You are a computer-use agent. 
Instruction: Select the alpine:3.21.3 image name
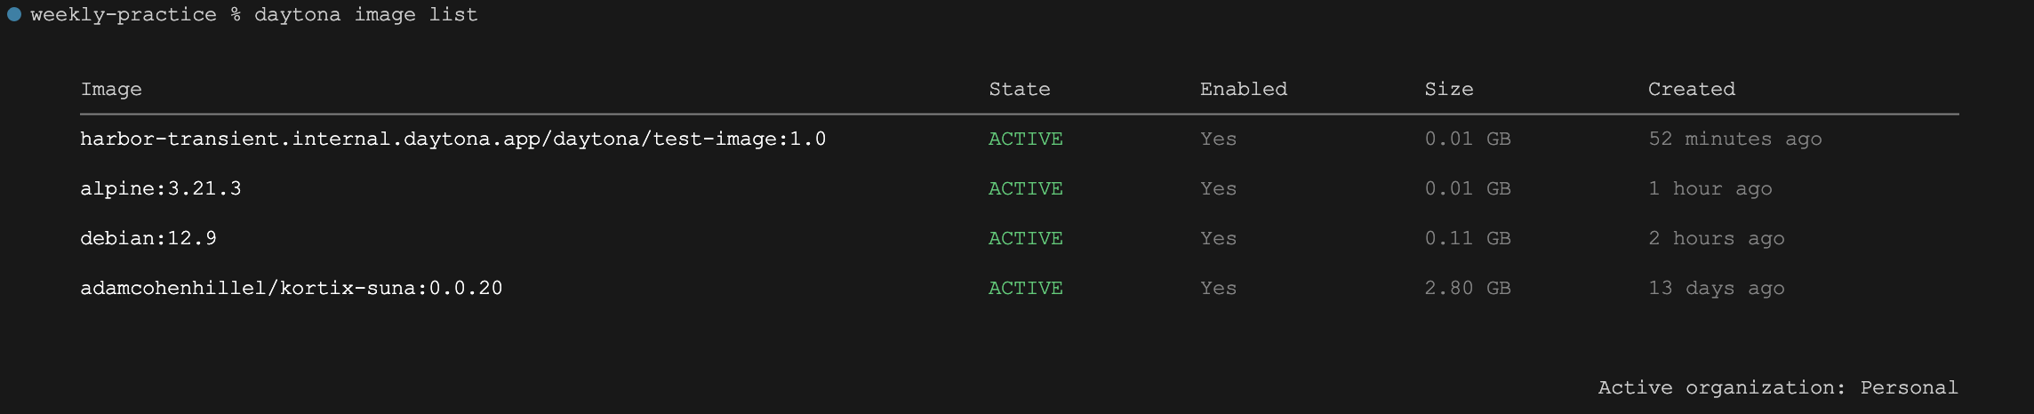(x=161, y=188)
